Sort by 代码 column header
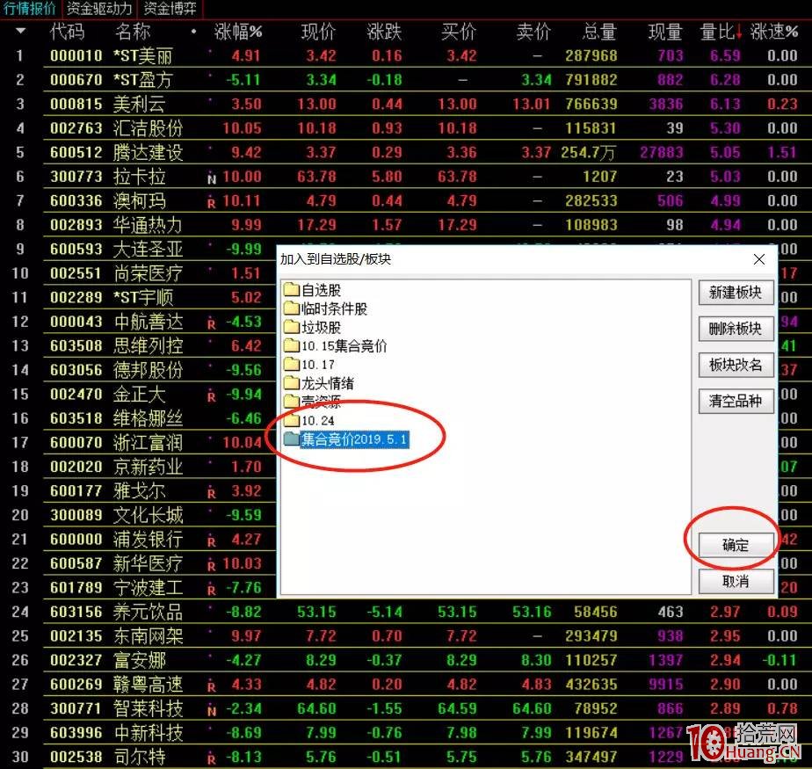This screenshot has width=812, height=769. [68, 32]
